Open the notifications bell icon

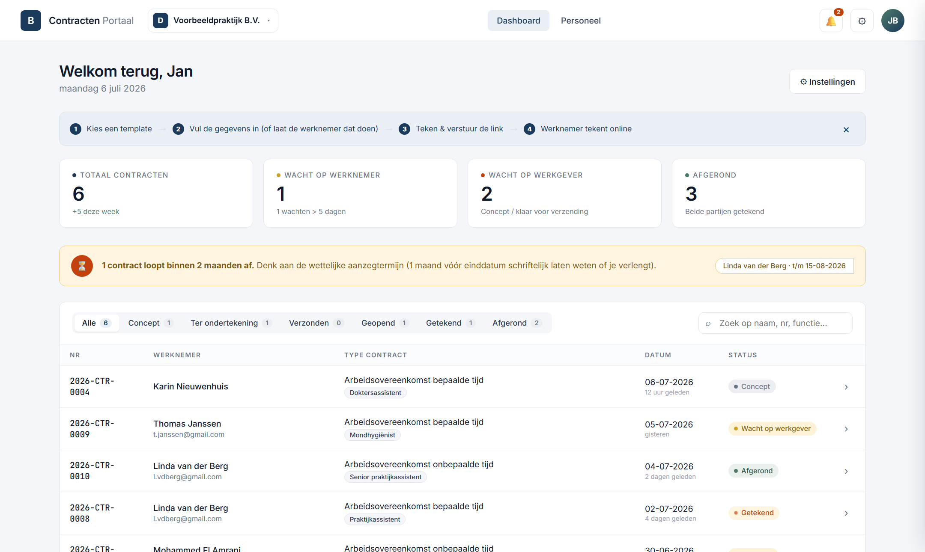coord(831,21)
